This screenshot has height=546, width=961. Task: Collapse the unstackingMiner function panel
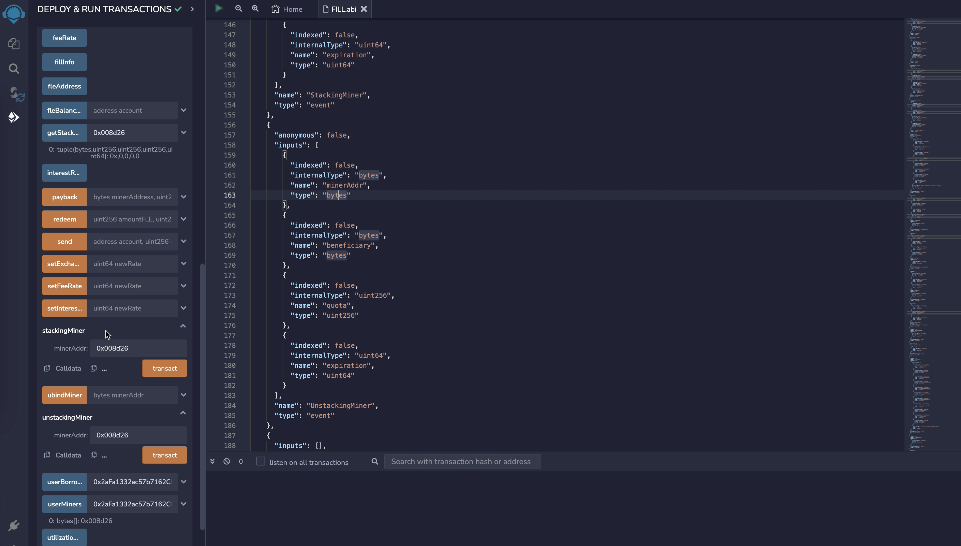pyautogui.click(x=183, y=413)
